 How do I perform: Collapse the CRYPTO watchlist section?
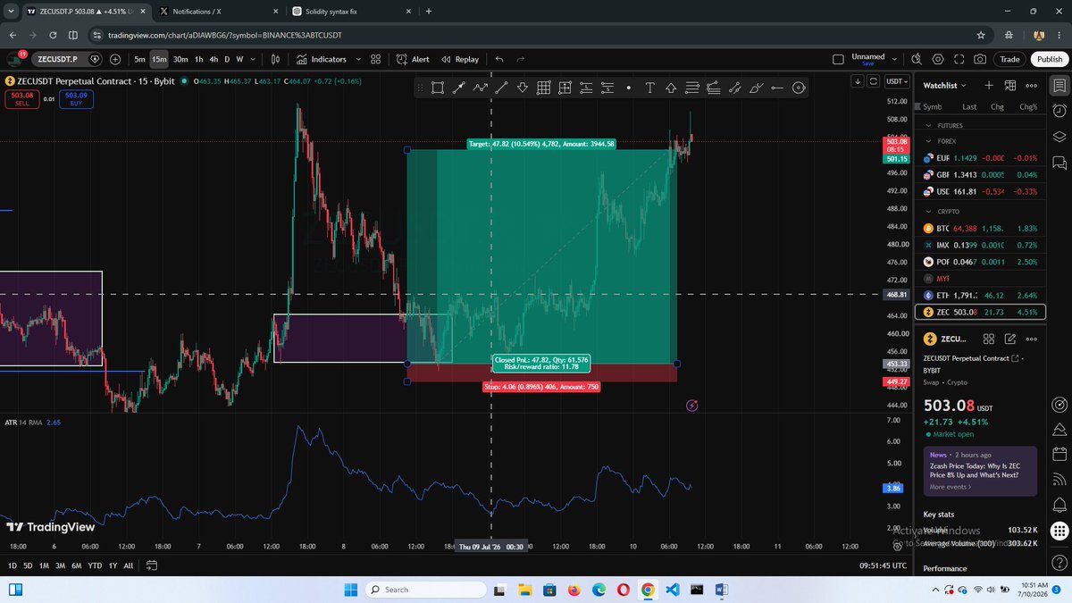pos(928,212)
